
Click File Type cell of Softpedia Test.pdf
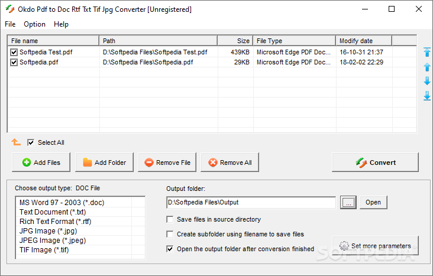click(293, 52)
